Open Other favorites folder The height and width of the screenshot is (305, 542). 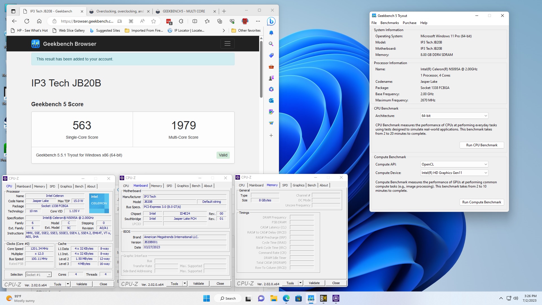pos(246,30)
